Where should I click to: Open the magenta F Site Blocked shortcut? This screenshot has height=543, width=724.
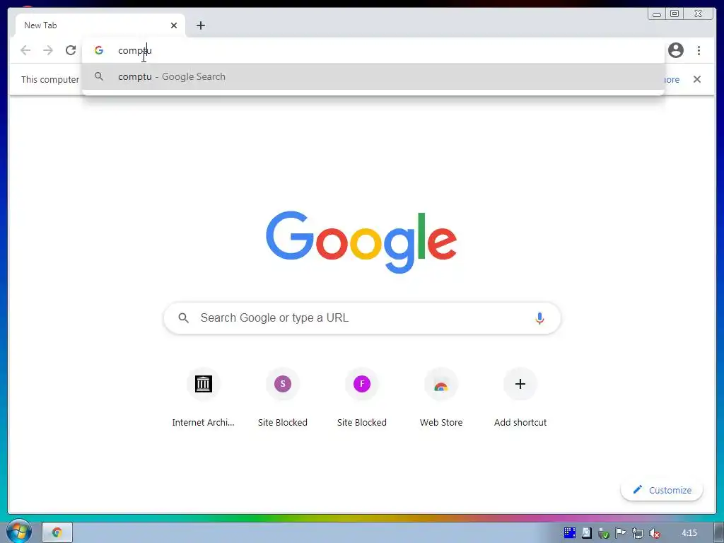pos(362,384)
